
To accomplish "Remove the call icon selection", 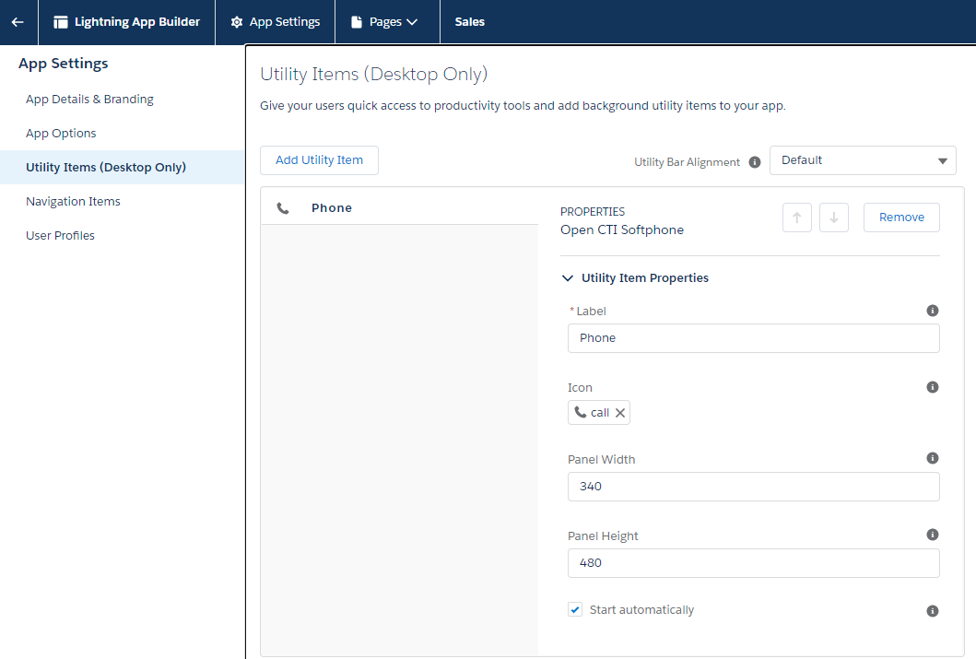I will tap(620, 413).
